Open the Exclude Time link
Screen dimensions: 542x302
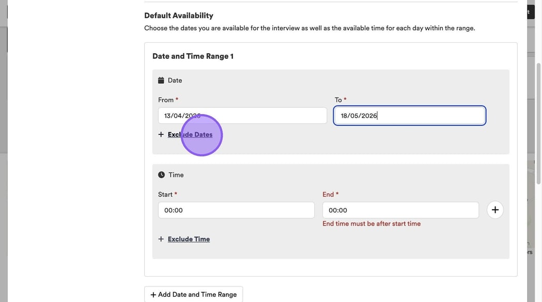point(189,239)
